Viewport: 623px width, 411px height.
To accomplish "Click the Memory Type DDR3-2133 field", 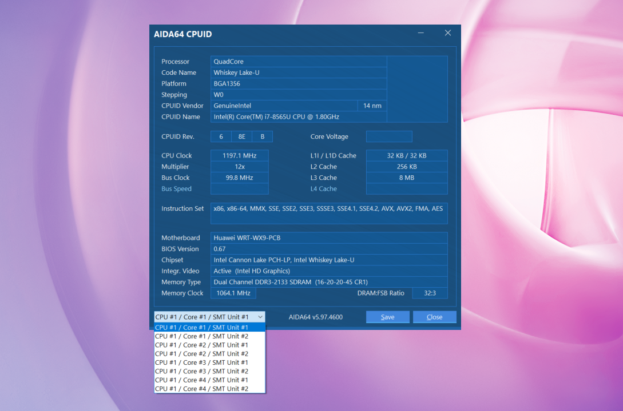I will [329, 282].
